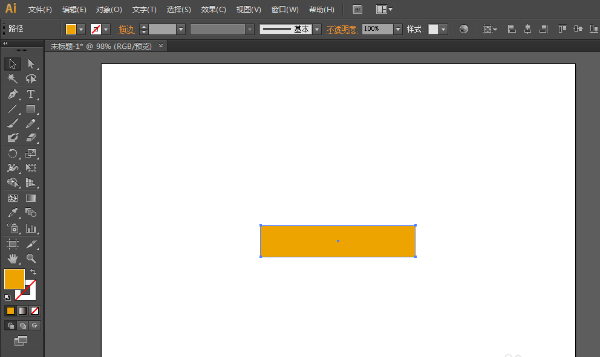Open the arrange documents layout dropdown
600x357 pixels.
(384, 10)
